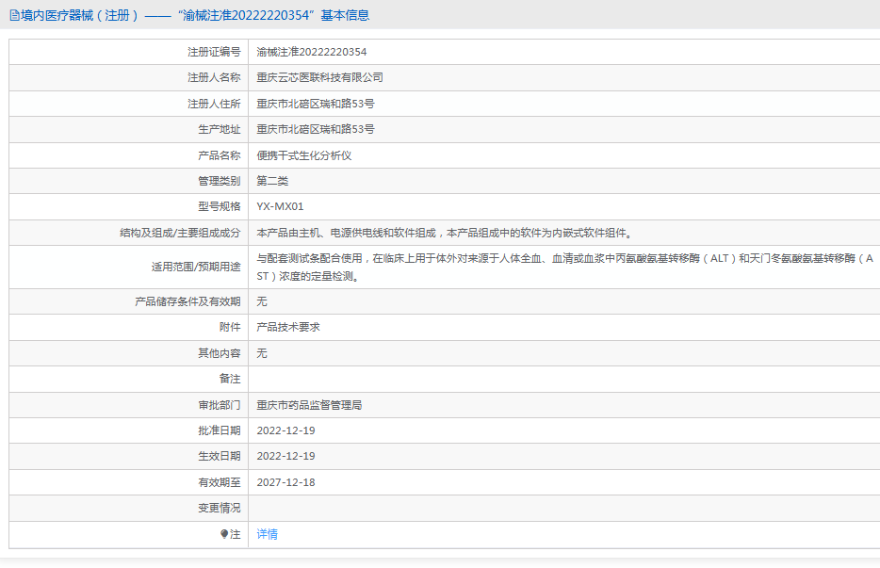Select the 无 value in 产品储存条件及有效期 row
Image resolution: width=880 pixels, height=568 pixels.
pyautogui.click(x=262, y=301)
